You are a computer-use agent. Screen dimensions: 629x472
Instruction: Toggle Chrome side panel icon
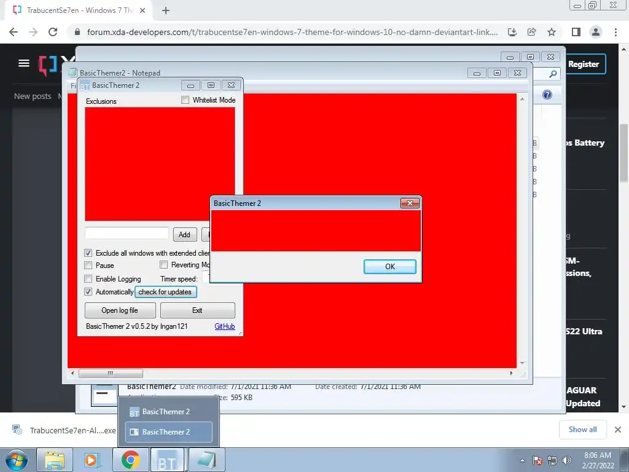(x=576, y=32)
